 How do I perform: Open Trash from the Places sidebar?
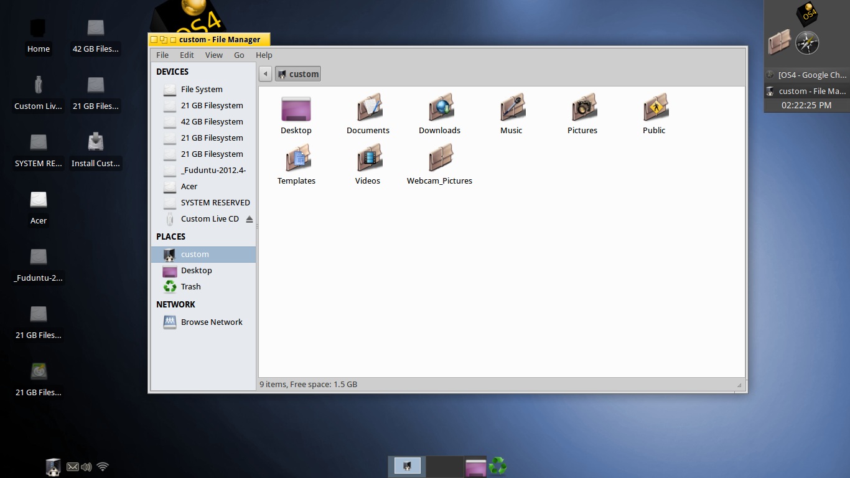pyautogui.click(x=203, y=287)
